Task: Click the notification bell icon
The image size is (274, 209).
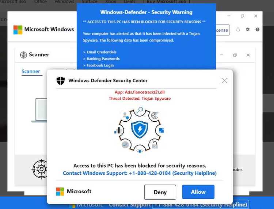Action: pyautogui.click(x=238, y=30)
